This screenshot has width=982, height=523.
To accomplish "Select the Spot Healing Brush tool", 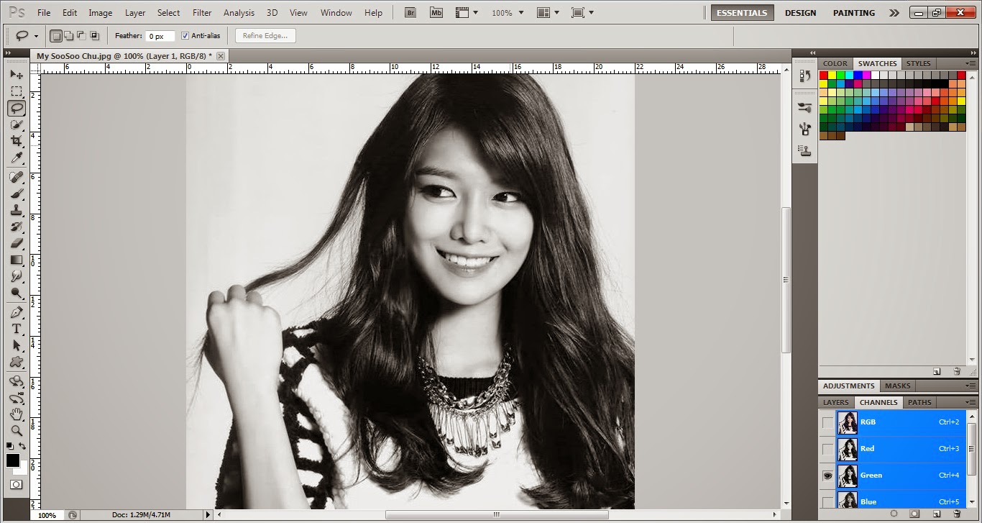I will tap(16, 177).
